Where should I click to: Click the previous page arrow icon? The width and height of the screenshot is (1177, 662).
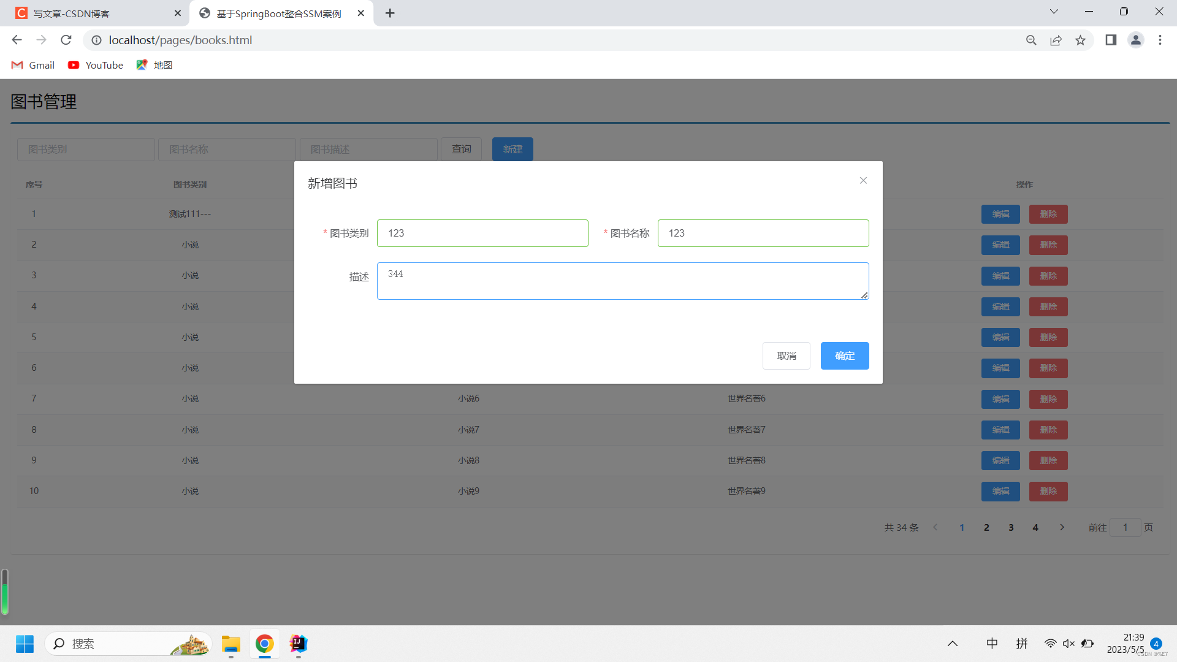(936, 527)
